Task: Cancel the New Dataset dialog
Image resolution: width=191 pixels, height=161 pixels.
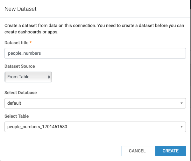Action: 137,151
